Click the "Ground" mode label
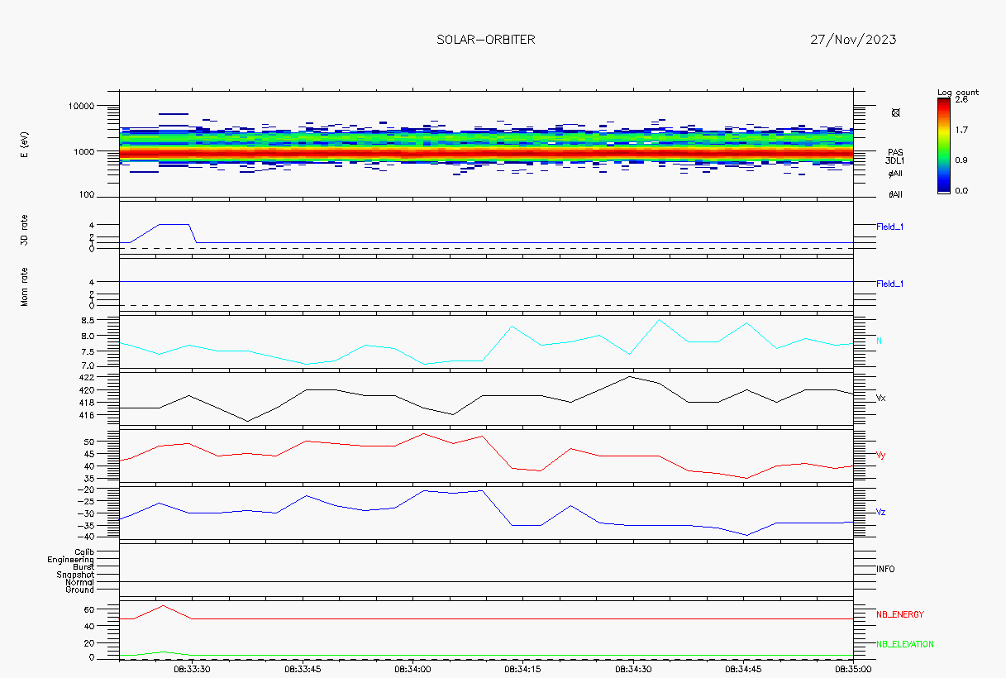The width and height of the screenshot is (1006, 678). [x=80, y=590]
